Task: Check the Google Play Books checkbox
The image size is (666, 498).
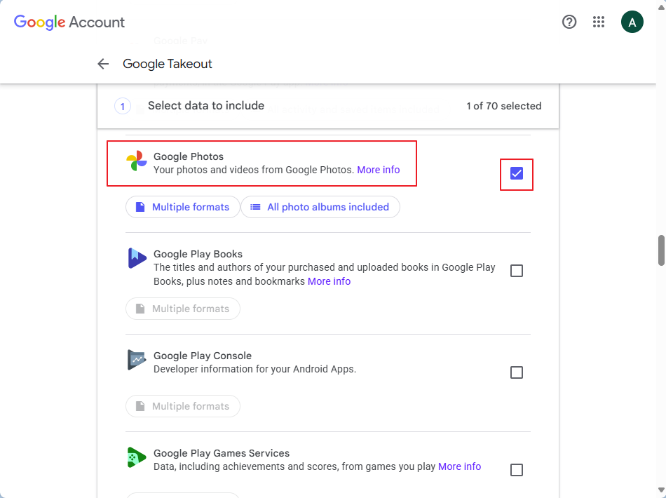Action: pos(517,271)
